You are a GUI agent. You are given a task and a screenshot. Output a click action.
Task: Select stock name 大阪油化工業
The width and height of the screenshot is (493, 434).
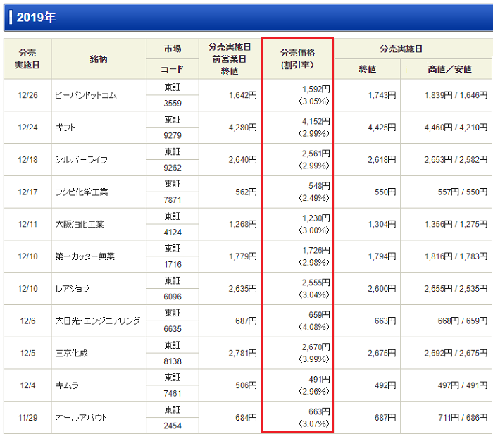click(79, 224)
